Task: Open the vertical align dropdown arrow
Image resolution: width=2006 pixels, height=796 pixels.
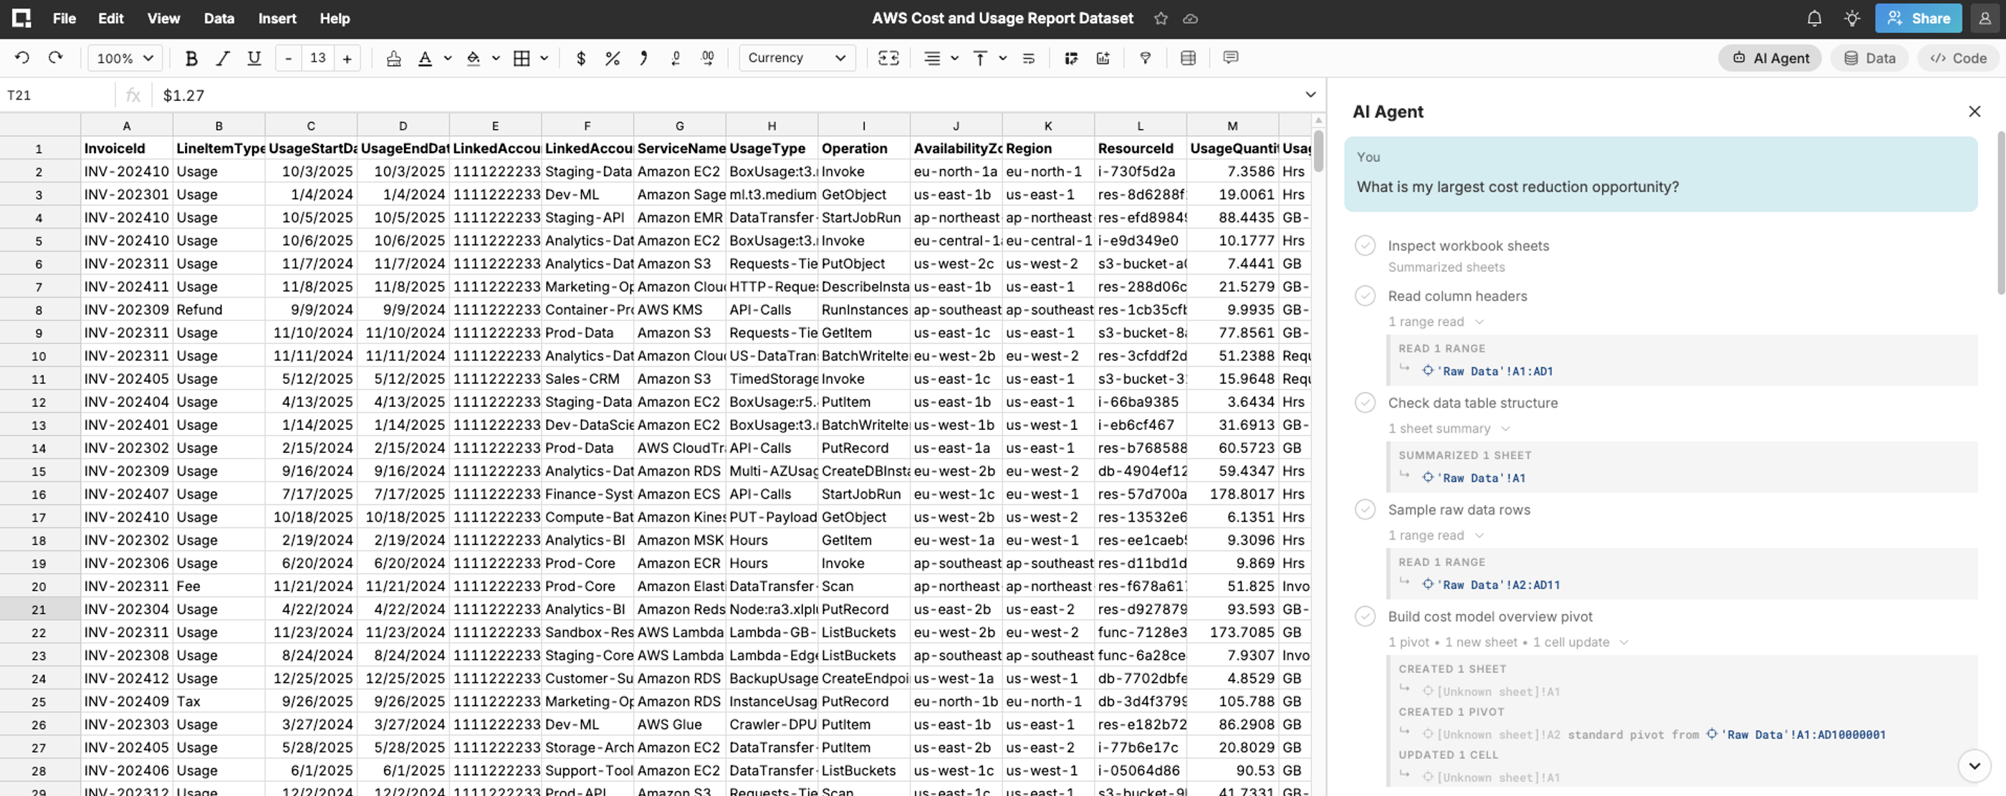Action: click(x=1003, y=57)
